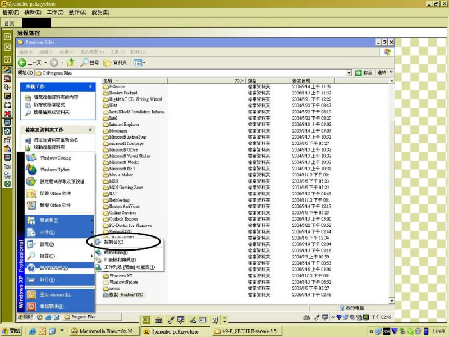
Task: Click the 移至 go button
Action: pos(364,73)
